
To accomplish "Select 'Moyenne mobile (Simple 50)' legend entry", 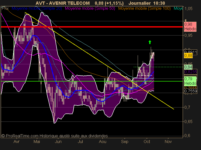I will tap(90, 8).
